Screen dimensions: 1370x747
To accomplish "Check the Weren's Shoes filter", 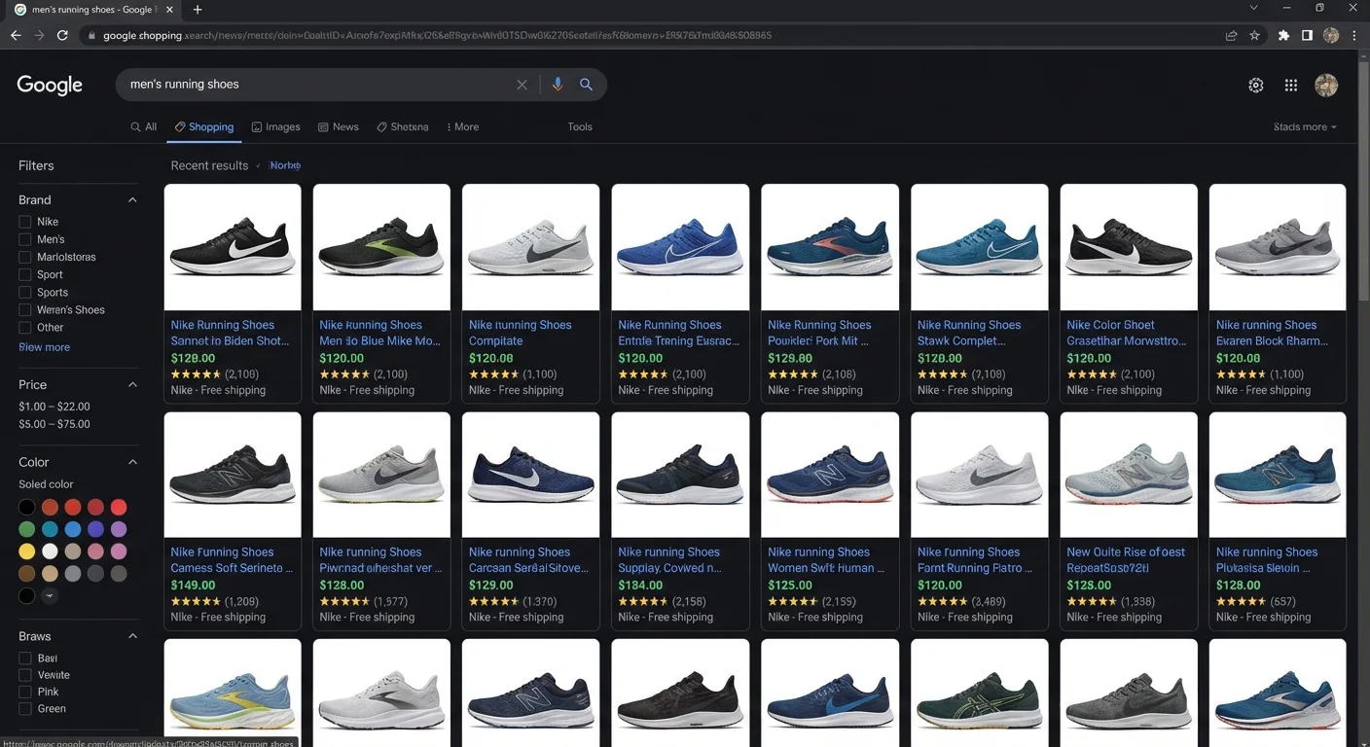I will (25, 309).
